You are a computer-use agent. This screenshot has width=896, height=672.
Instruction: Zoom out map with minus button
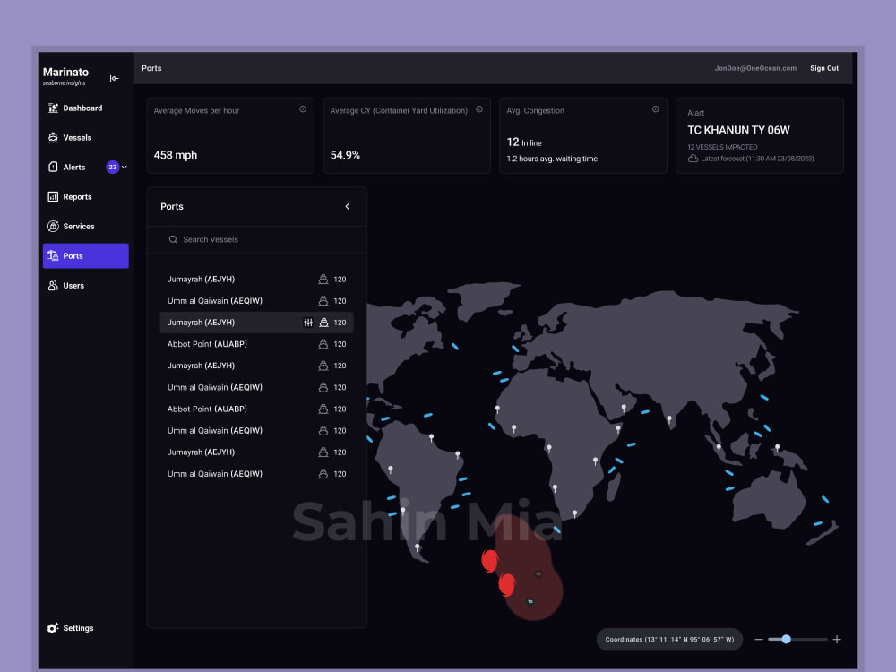coord(758,640)
